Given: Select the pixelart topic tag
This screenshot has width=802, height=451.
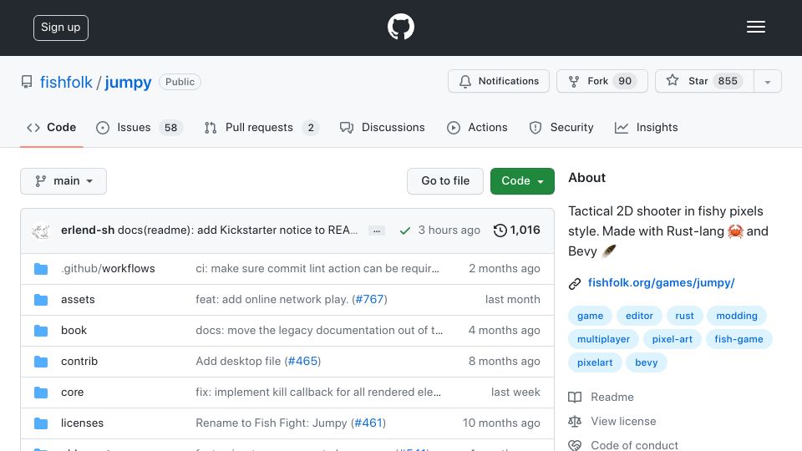Looking at the screenshot, I should pos(595,362).
